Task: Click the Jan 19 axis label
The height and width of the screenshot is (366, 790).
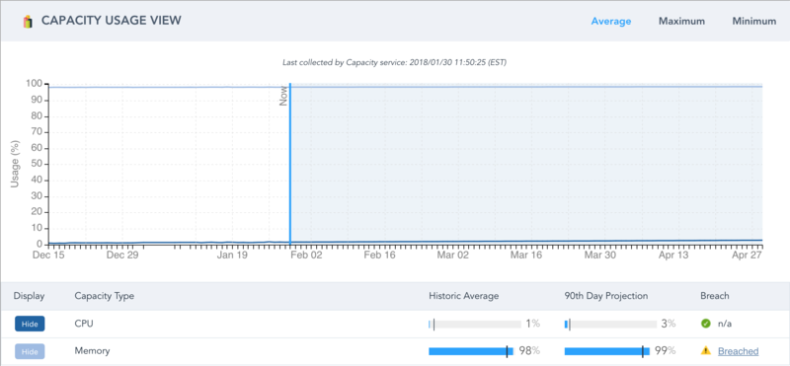Action: tap(232, 256)
